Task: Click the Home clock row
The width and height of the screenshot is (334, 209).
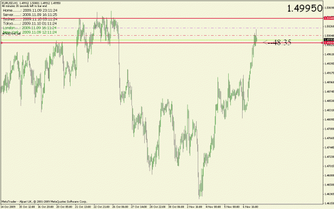Action: pos(30,10)
